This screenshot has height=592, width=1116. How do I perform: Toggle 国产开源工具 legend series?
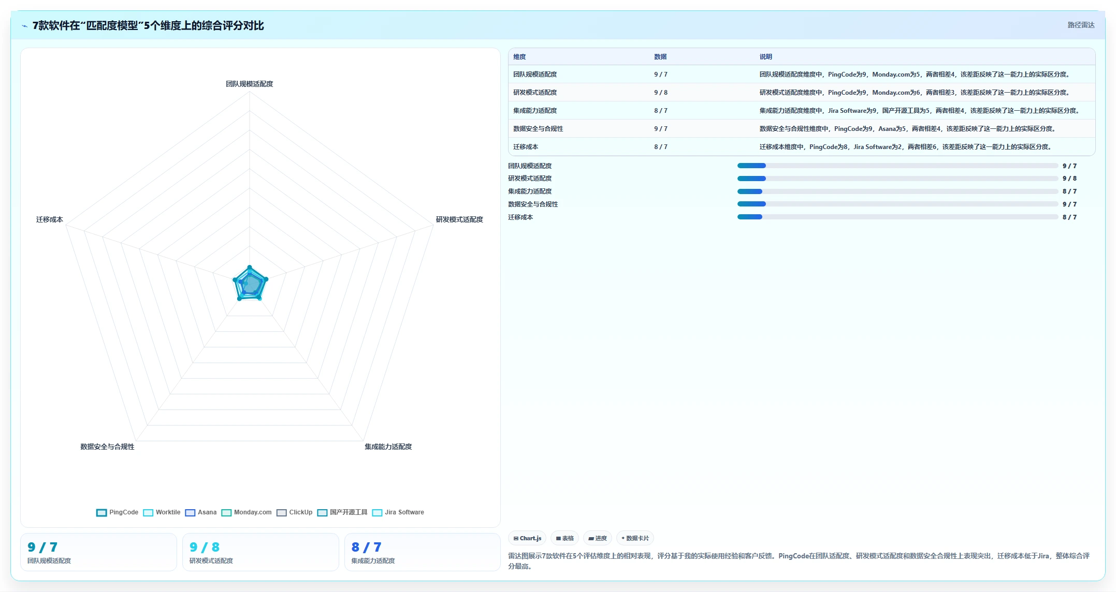point(342,512)
